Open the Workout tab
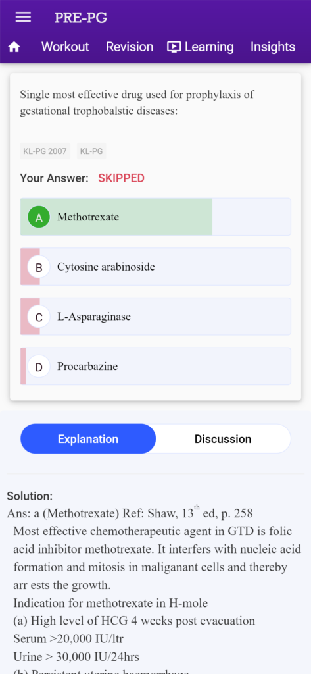 pos(65,47)
